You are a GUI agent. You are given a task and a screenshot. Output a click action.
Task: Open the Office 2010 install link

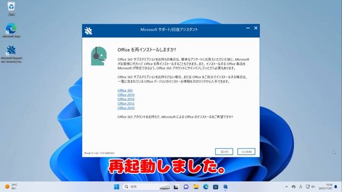(126, 108)
